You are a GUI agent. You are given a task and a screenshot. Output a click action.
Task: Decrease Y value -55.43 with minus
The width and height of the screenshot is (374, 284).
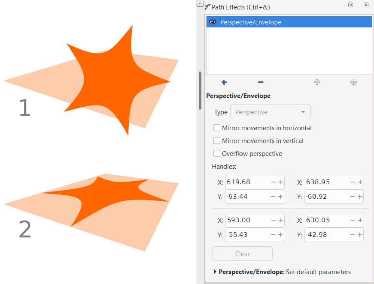click(x=273, y=235)
